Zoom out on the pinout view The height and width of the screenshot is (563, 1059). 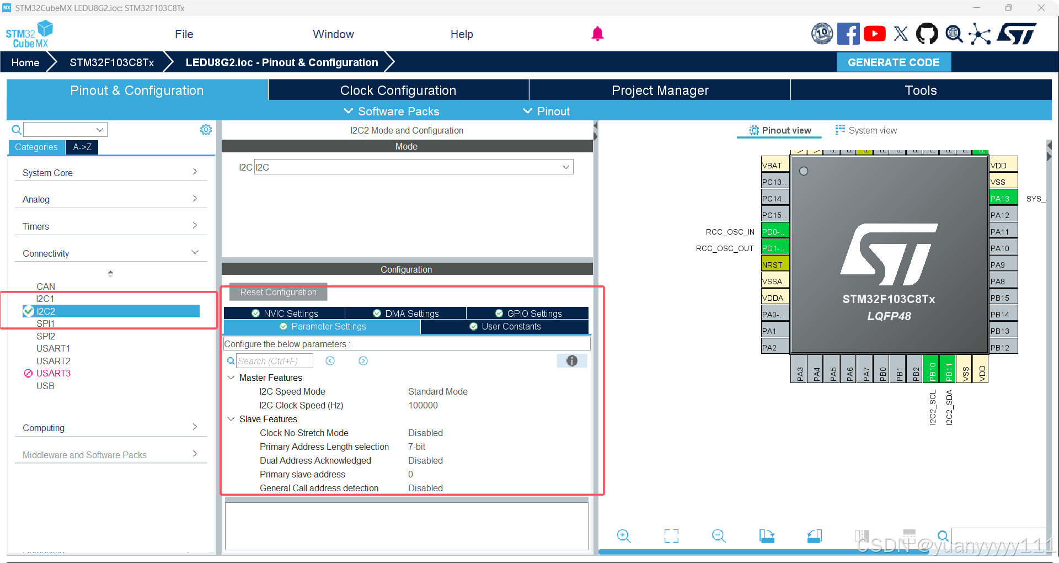[x=719, y=536]
